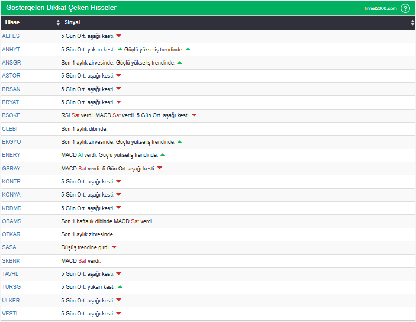Viewport: 416px width, 322px height.
Task: Click green up arrow ending ANHYT row
Action: coord(188,49)
